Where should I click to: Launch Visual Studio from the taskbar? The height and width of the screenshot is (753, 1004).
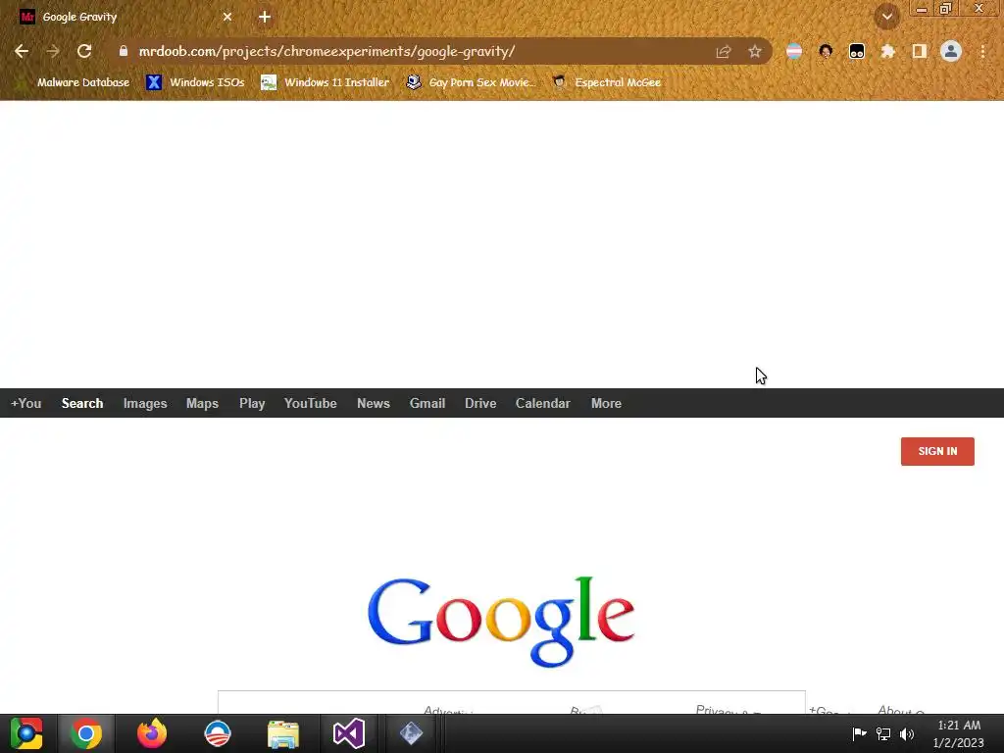349,733
